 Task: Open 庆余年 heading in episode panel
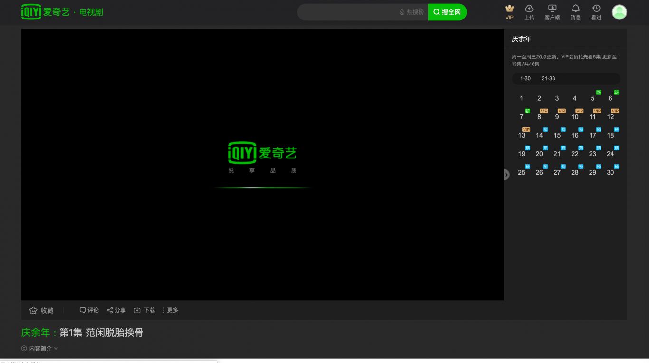(521, 39)
